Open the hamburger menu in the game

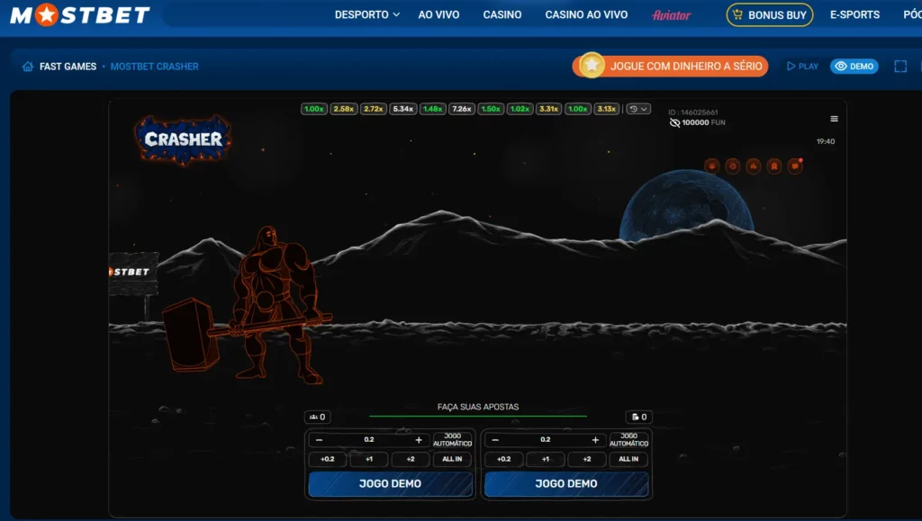point(834,119)
